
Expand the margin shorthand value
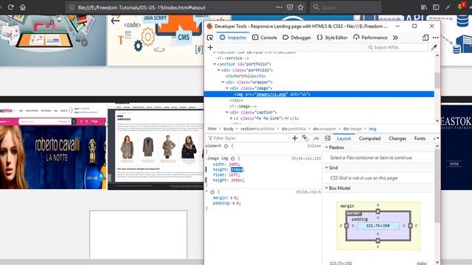point(232,198)
